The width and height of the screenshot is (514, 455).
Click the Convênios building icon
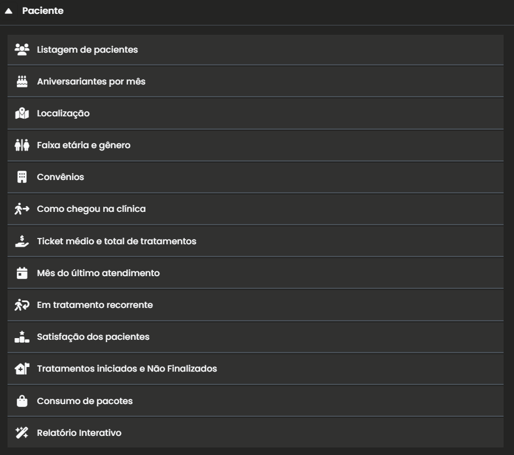coord(22,177)
